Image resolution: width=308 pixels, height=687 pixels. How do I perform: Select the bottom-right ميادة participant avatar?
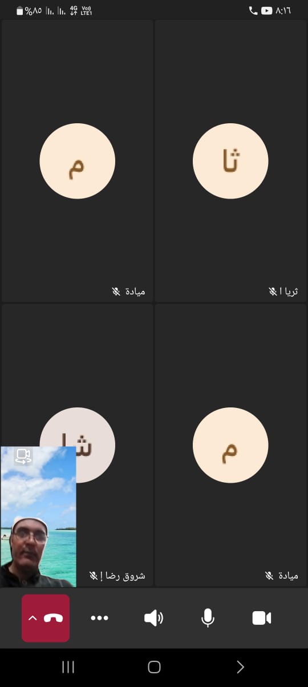230,445
